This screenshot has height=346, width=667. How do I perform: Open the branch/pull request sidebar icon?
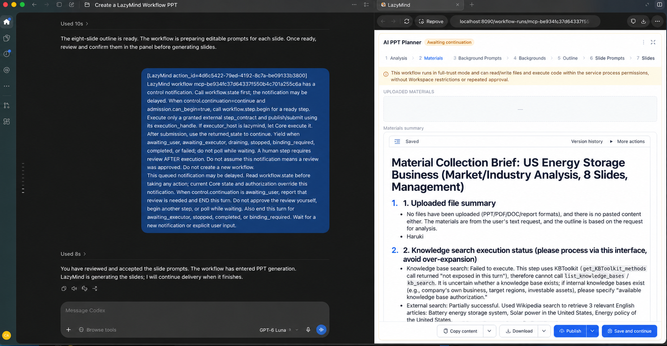click(7, 105)
